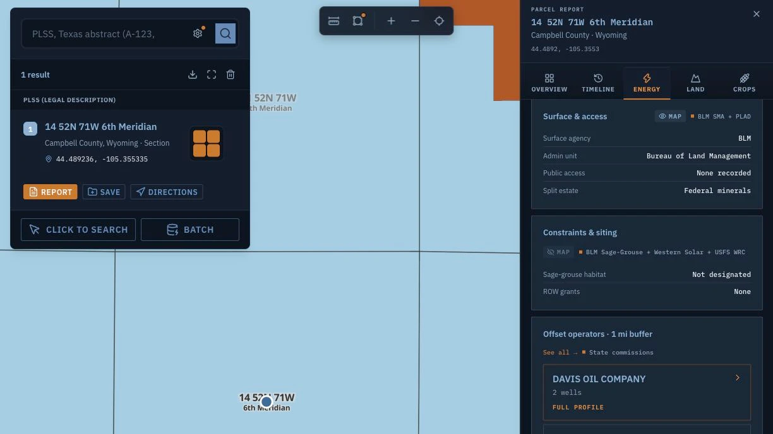The image size is (773, 434).
Task: Select the Energy tab
Action: click(x=647, y=83)
